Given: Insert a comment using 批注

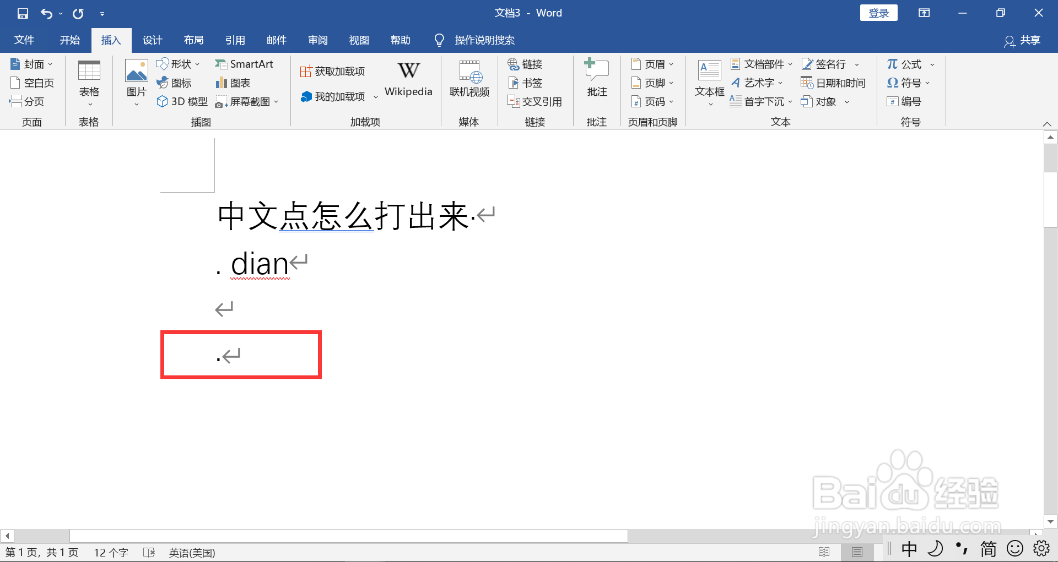Looking at the screenshot, I should (596, 79).
